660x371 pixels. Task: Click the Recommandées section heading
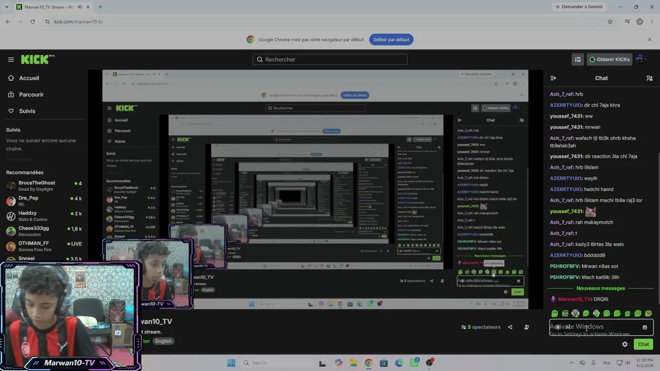tap(25, 173)
